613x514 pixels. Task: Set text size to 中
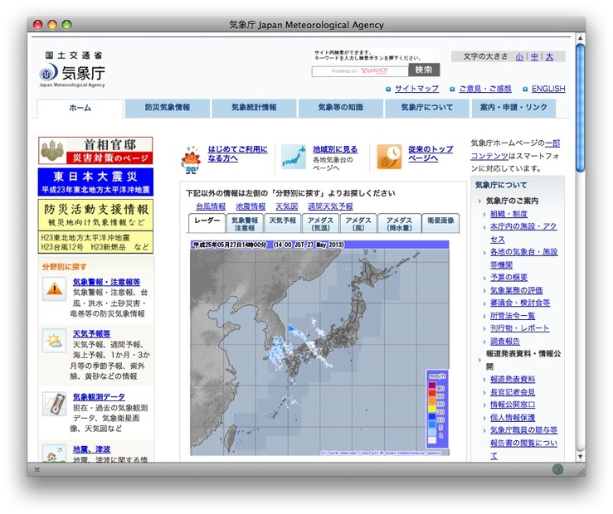(534, 57)
